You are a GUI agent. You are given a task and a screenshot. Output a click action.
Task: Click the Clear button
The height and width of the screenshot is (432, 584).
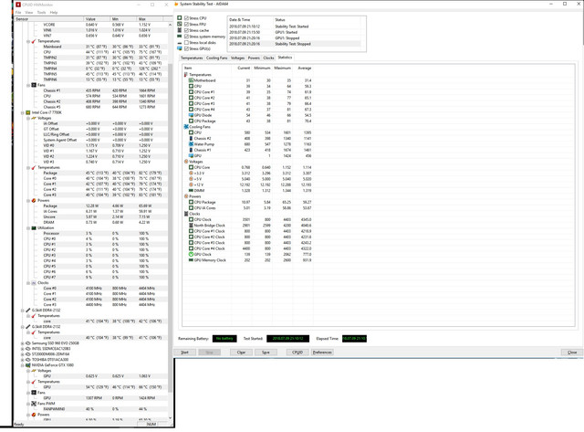pyautogui.click(x=241, y=353)
